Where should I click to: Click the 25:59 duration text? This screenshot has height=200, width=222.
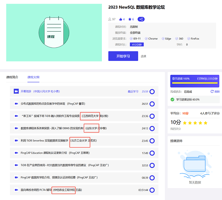click(145, 92)
